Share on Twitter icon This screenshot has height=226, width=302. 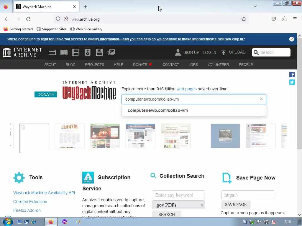(x=292, y=82)
